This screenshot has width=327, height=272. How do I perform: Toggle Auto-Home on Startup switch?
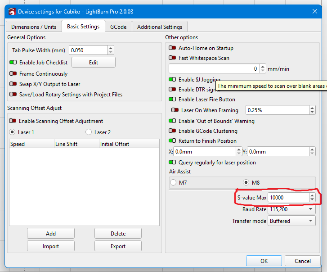point(172,48)
